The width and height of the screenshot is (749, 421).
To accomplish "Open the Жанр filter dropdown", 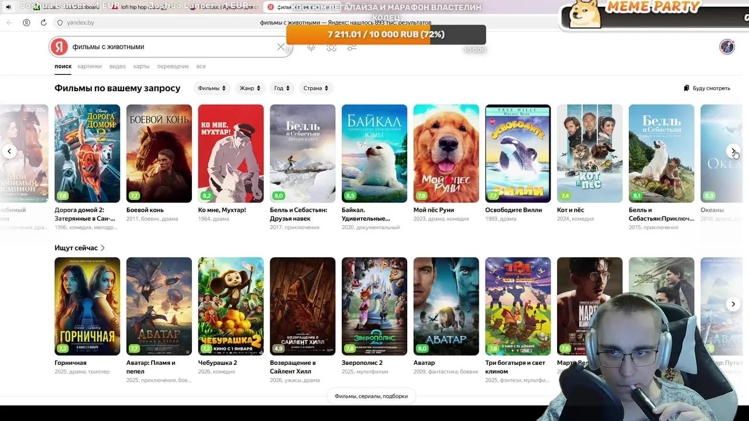I will [250, 88].
